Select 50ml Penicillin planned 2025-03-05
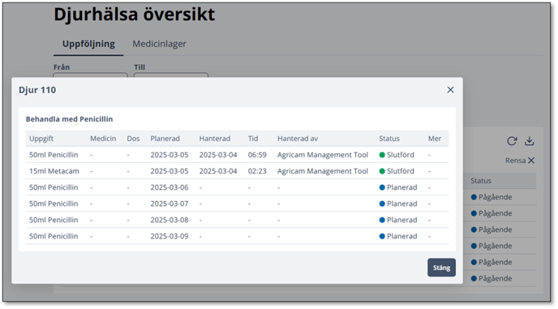Image resolution: width=558 pixels, height=309 pixels. 237,155
